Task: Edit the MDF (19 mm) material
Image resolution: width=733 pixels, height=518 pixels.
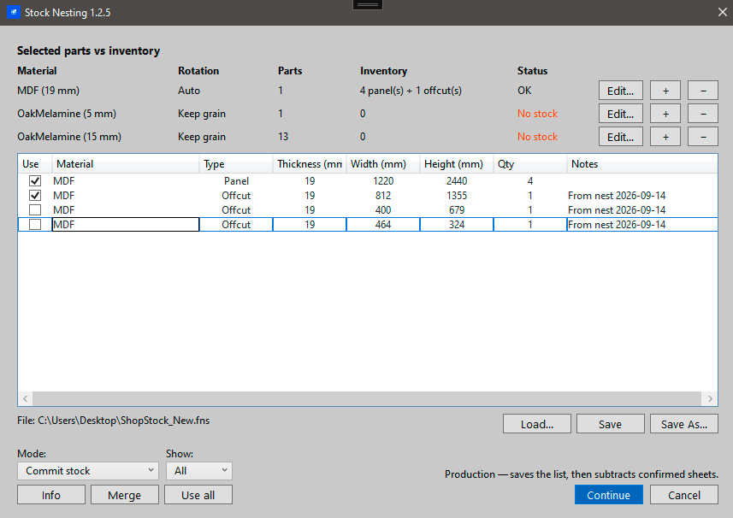Action: click(620, 91)
